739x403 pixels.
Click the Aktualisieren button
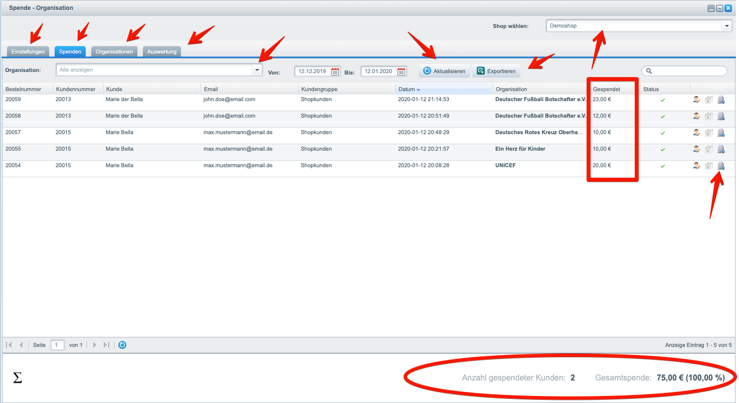[444, 71]
